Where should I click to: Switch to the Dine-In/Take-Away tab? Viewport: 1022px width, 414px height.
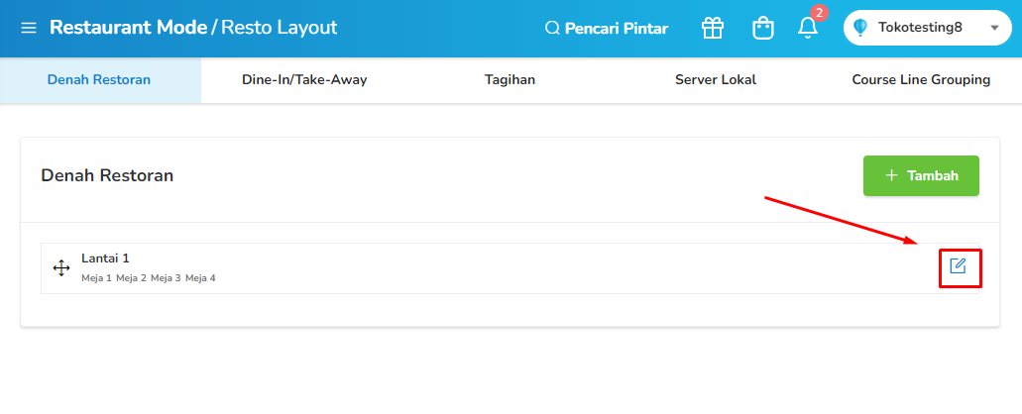304,80
